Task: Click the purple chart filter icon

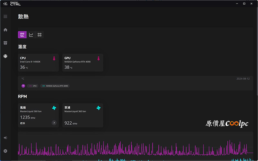Action: [x=23, y=86]
